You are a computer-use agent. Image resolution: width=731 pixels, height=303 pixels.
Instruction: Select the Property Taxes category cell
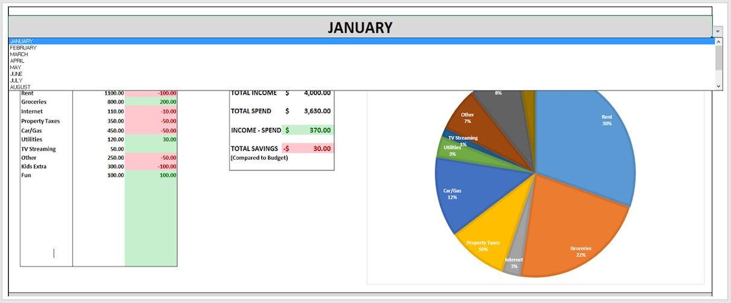(x=46, y=121)
